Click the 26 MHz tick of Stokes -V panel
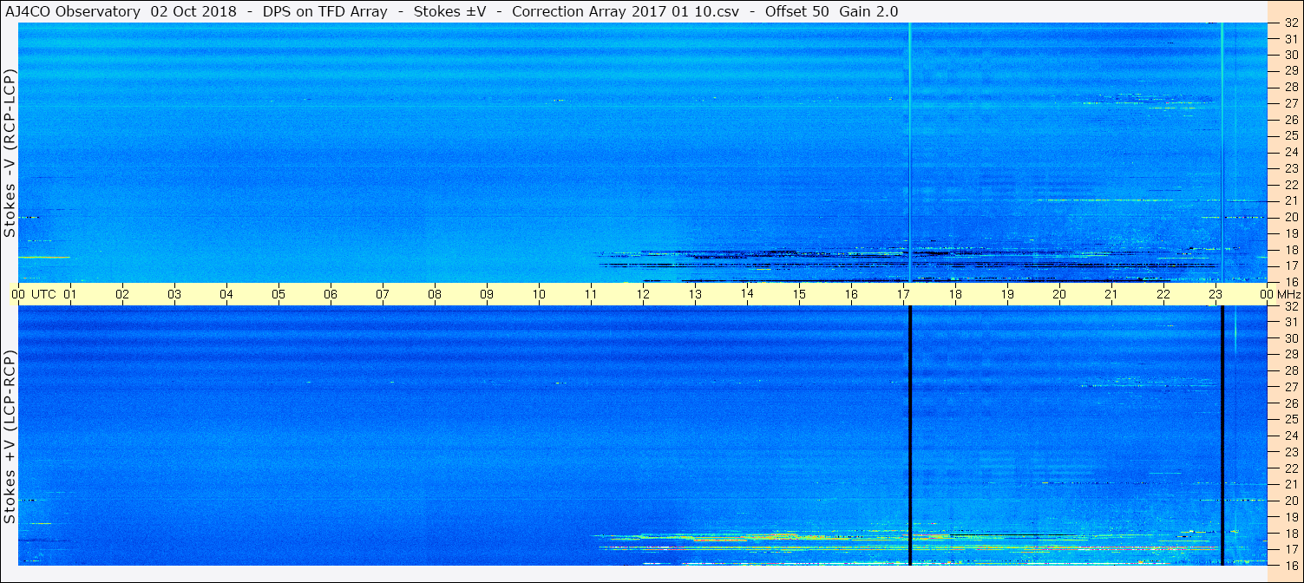The width and height of the screenshot is (1304, 583). point(1291,119)
